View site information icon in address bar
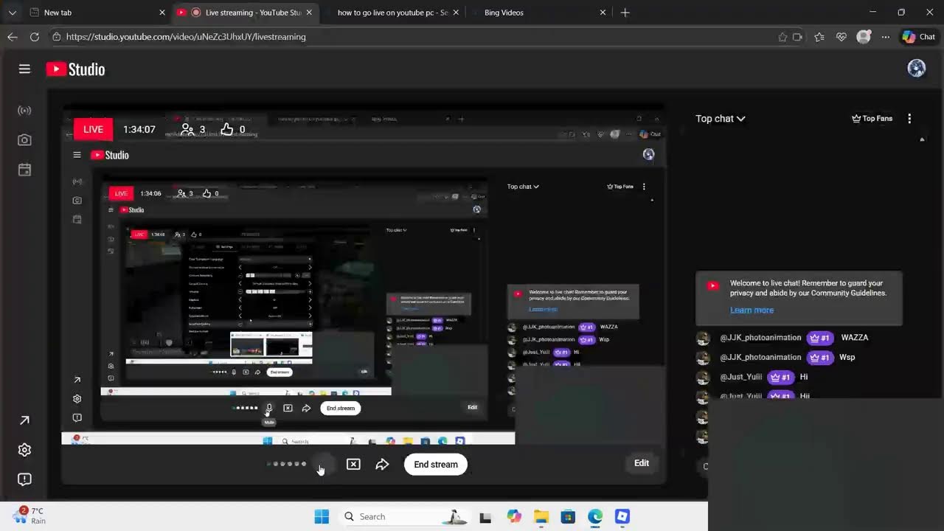 [57, 37]
